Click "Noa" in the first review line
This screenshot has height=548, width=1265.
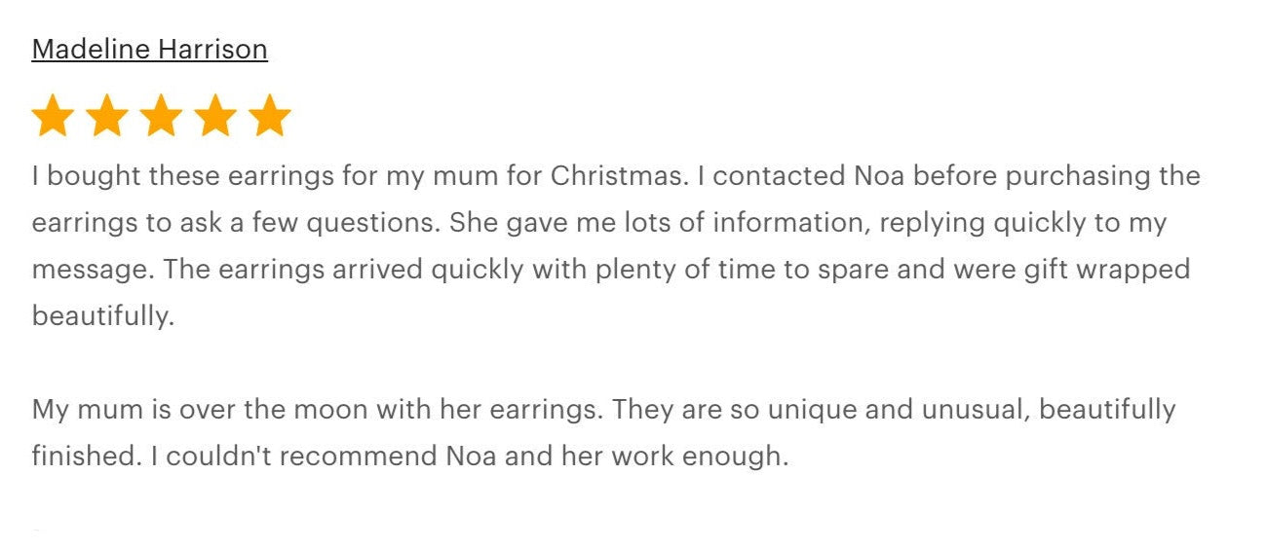click(x=878, y=176)
